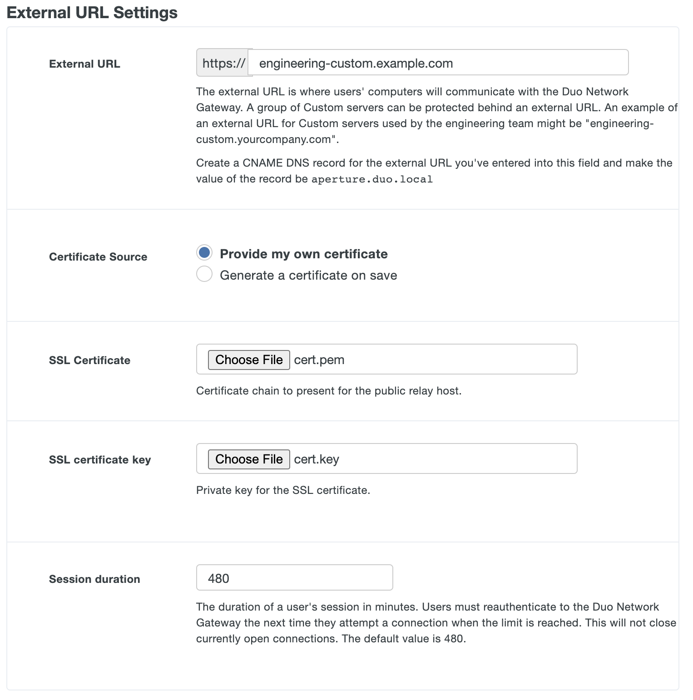Screen dimensions: 693x700
Task: Click the certificate chain description text
Action: point(328,390)
